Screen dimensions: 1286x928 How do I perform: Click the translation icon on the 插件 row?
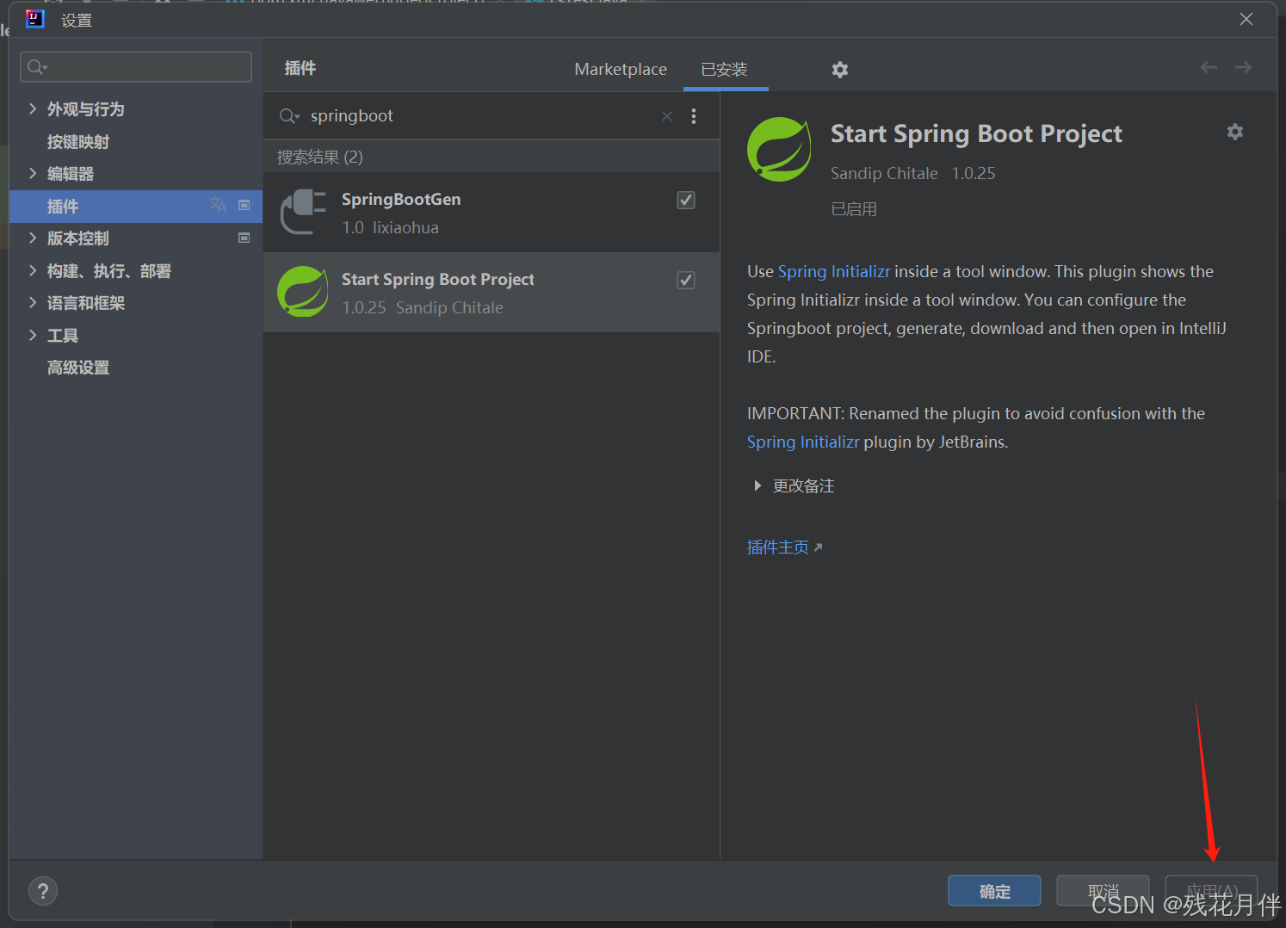click(218, 205)
